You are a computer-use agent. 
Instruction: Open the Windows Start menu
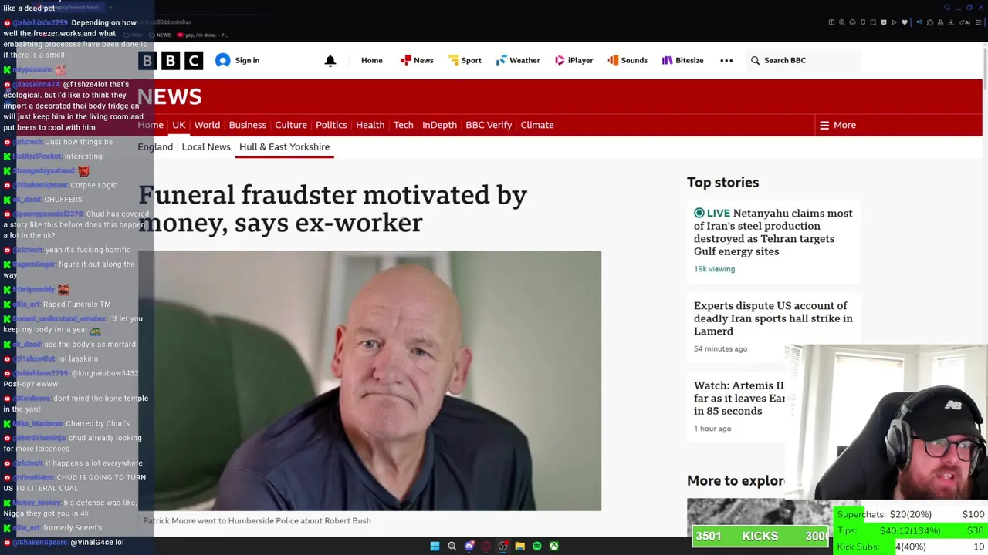coord(435,546)
